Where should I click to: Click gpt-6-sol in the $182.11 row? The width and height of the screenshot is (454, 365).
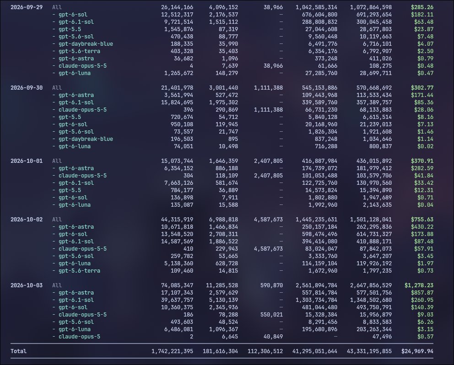click(73, 15)
